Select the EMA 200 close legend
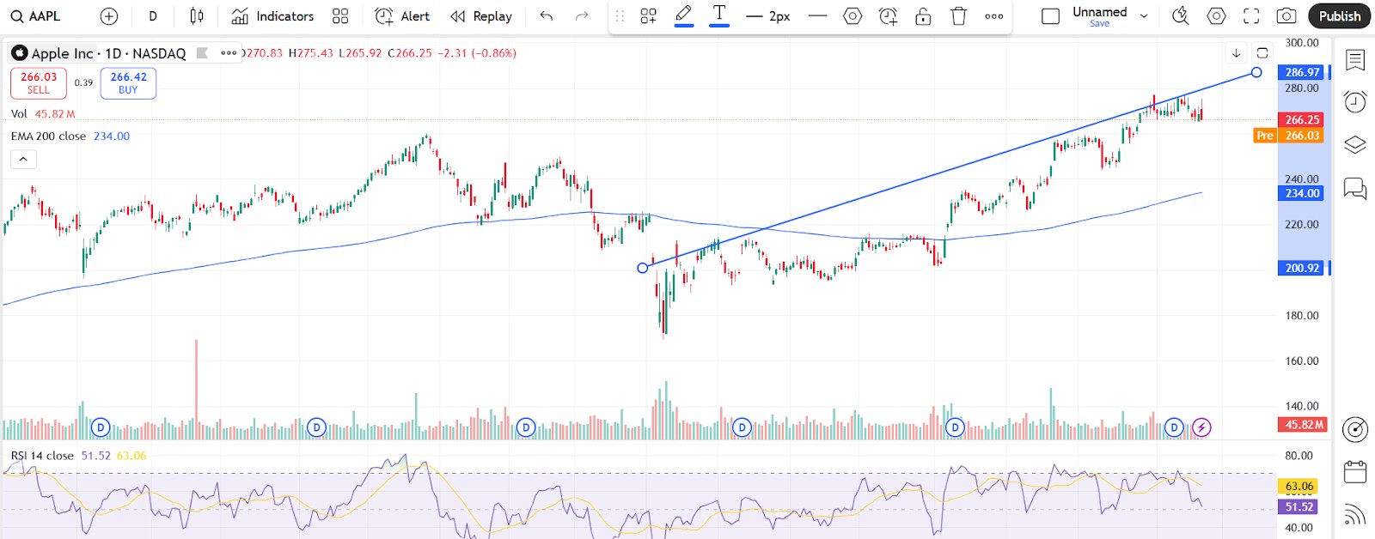Image resolution: width=1375 pixels, height=539 pixels. point(70,136)
